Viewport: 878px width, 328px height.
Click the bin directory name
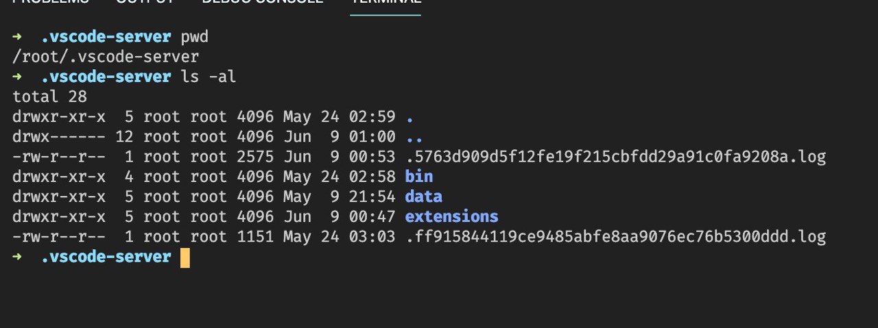tap(418, 177)
